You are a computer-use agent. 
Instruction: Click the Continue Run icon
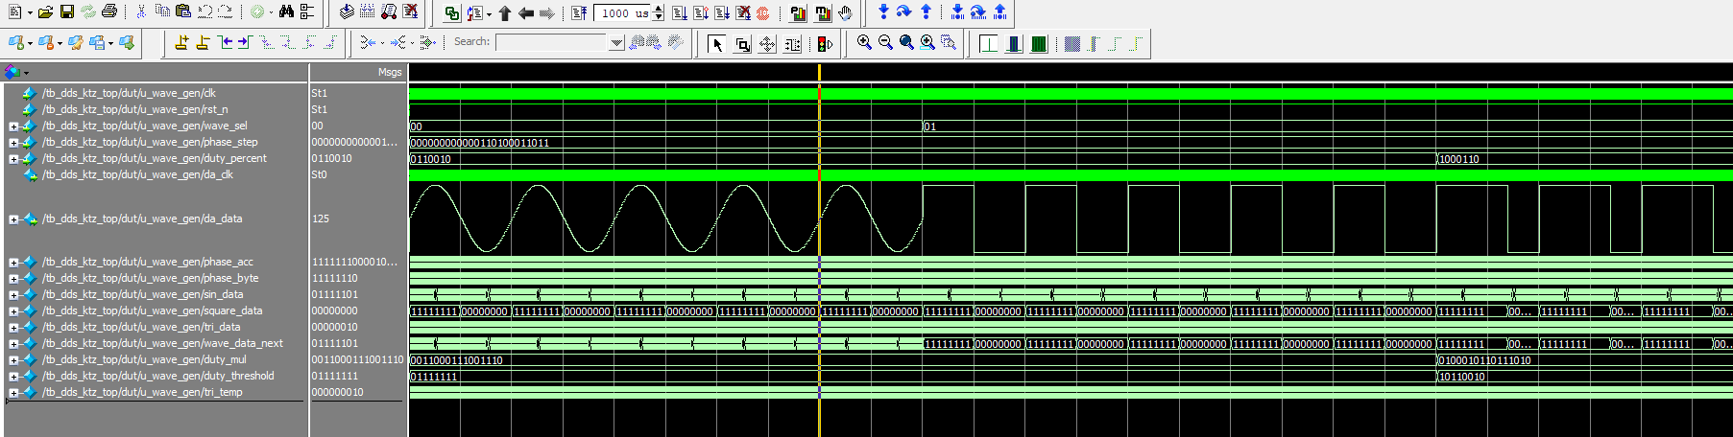[x=701, y=13]
